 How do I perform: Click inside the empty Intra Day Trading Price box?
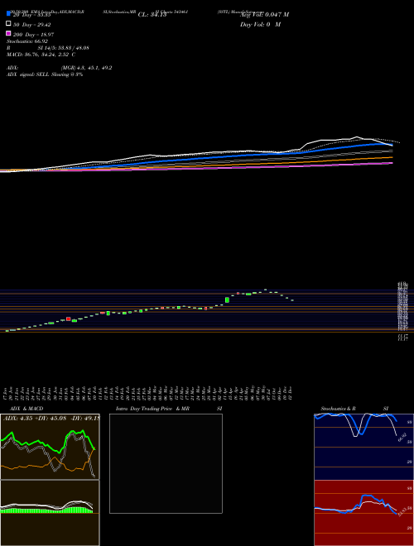point(166,463)
